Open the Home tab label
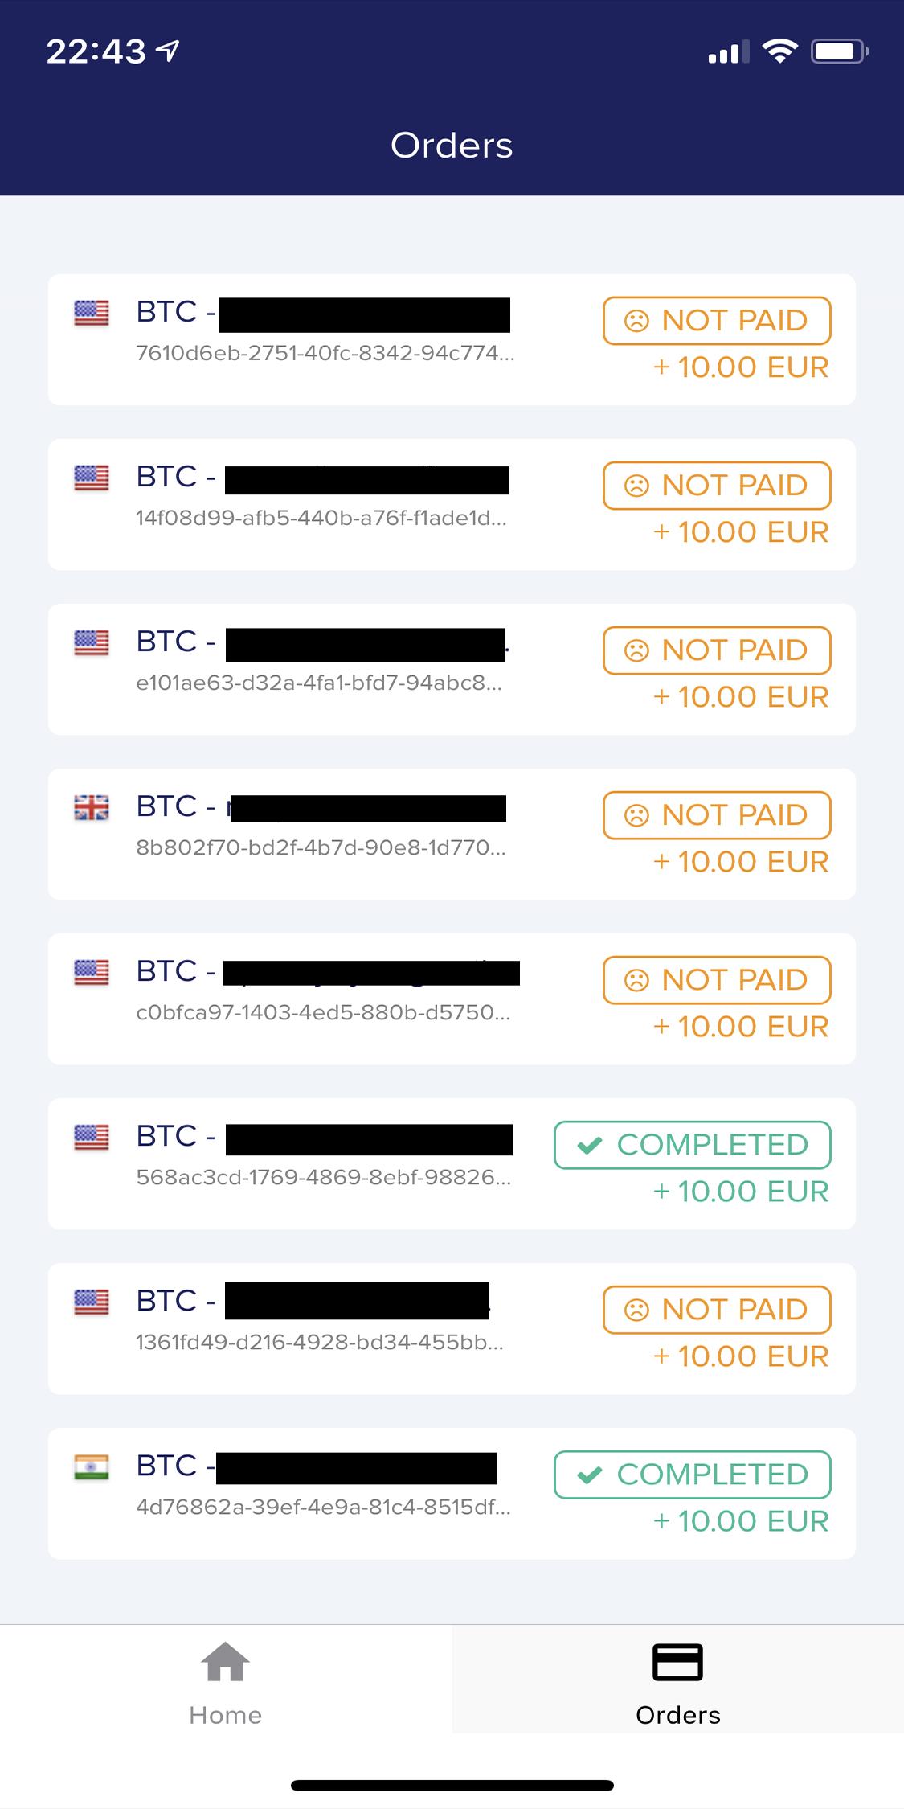 click(x=225, y=1715)
